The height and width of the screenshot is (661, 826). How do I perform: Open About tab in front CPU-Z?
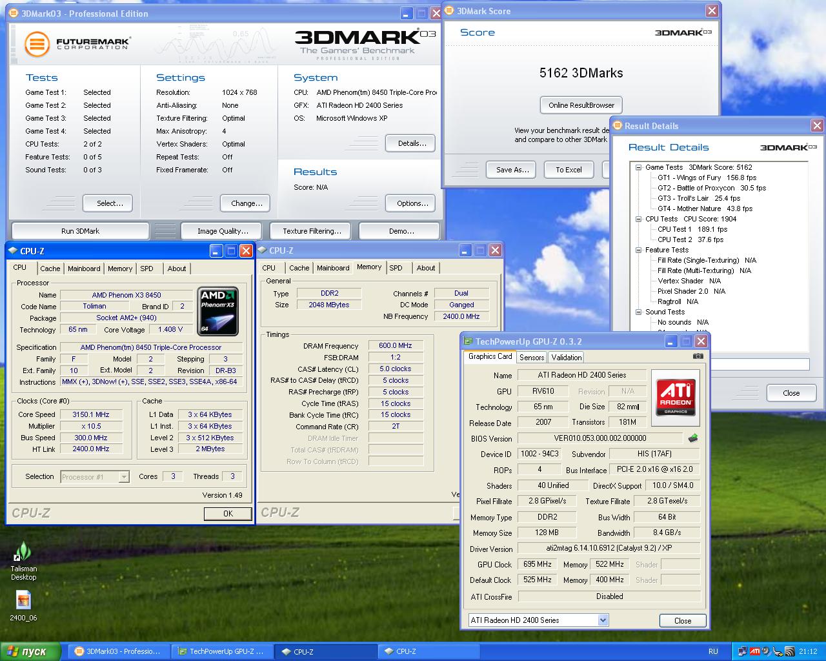[x=177, y=269]
